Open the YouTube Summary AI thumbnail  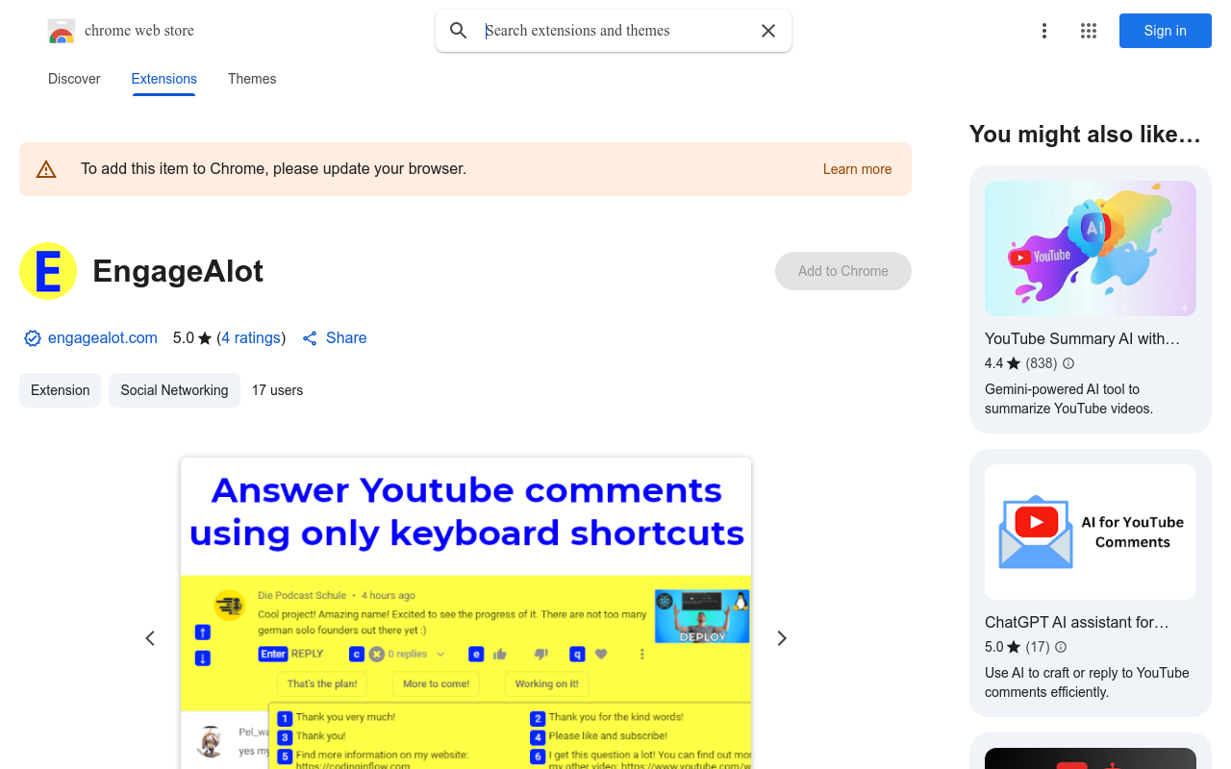[x=1091, y=248]
